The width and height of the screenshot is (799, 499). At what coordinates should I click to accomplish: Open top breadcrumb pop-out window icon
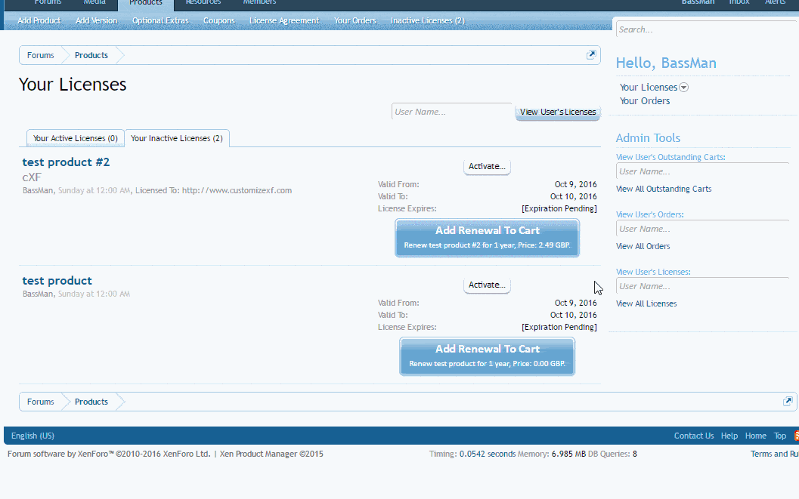click(591, 55)
